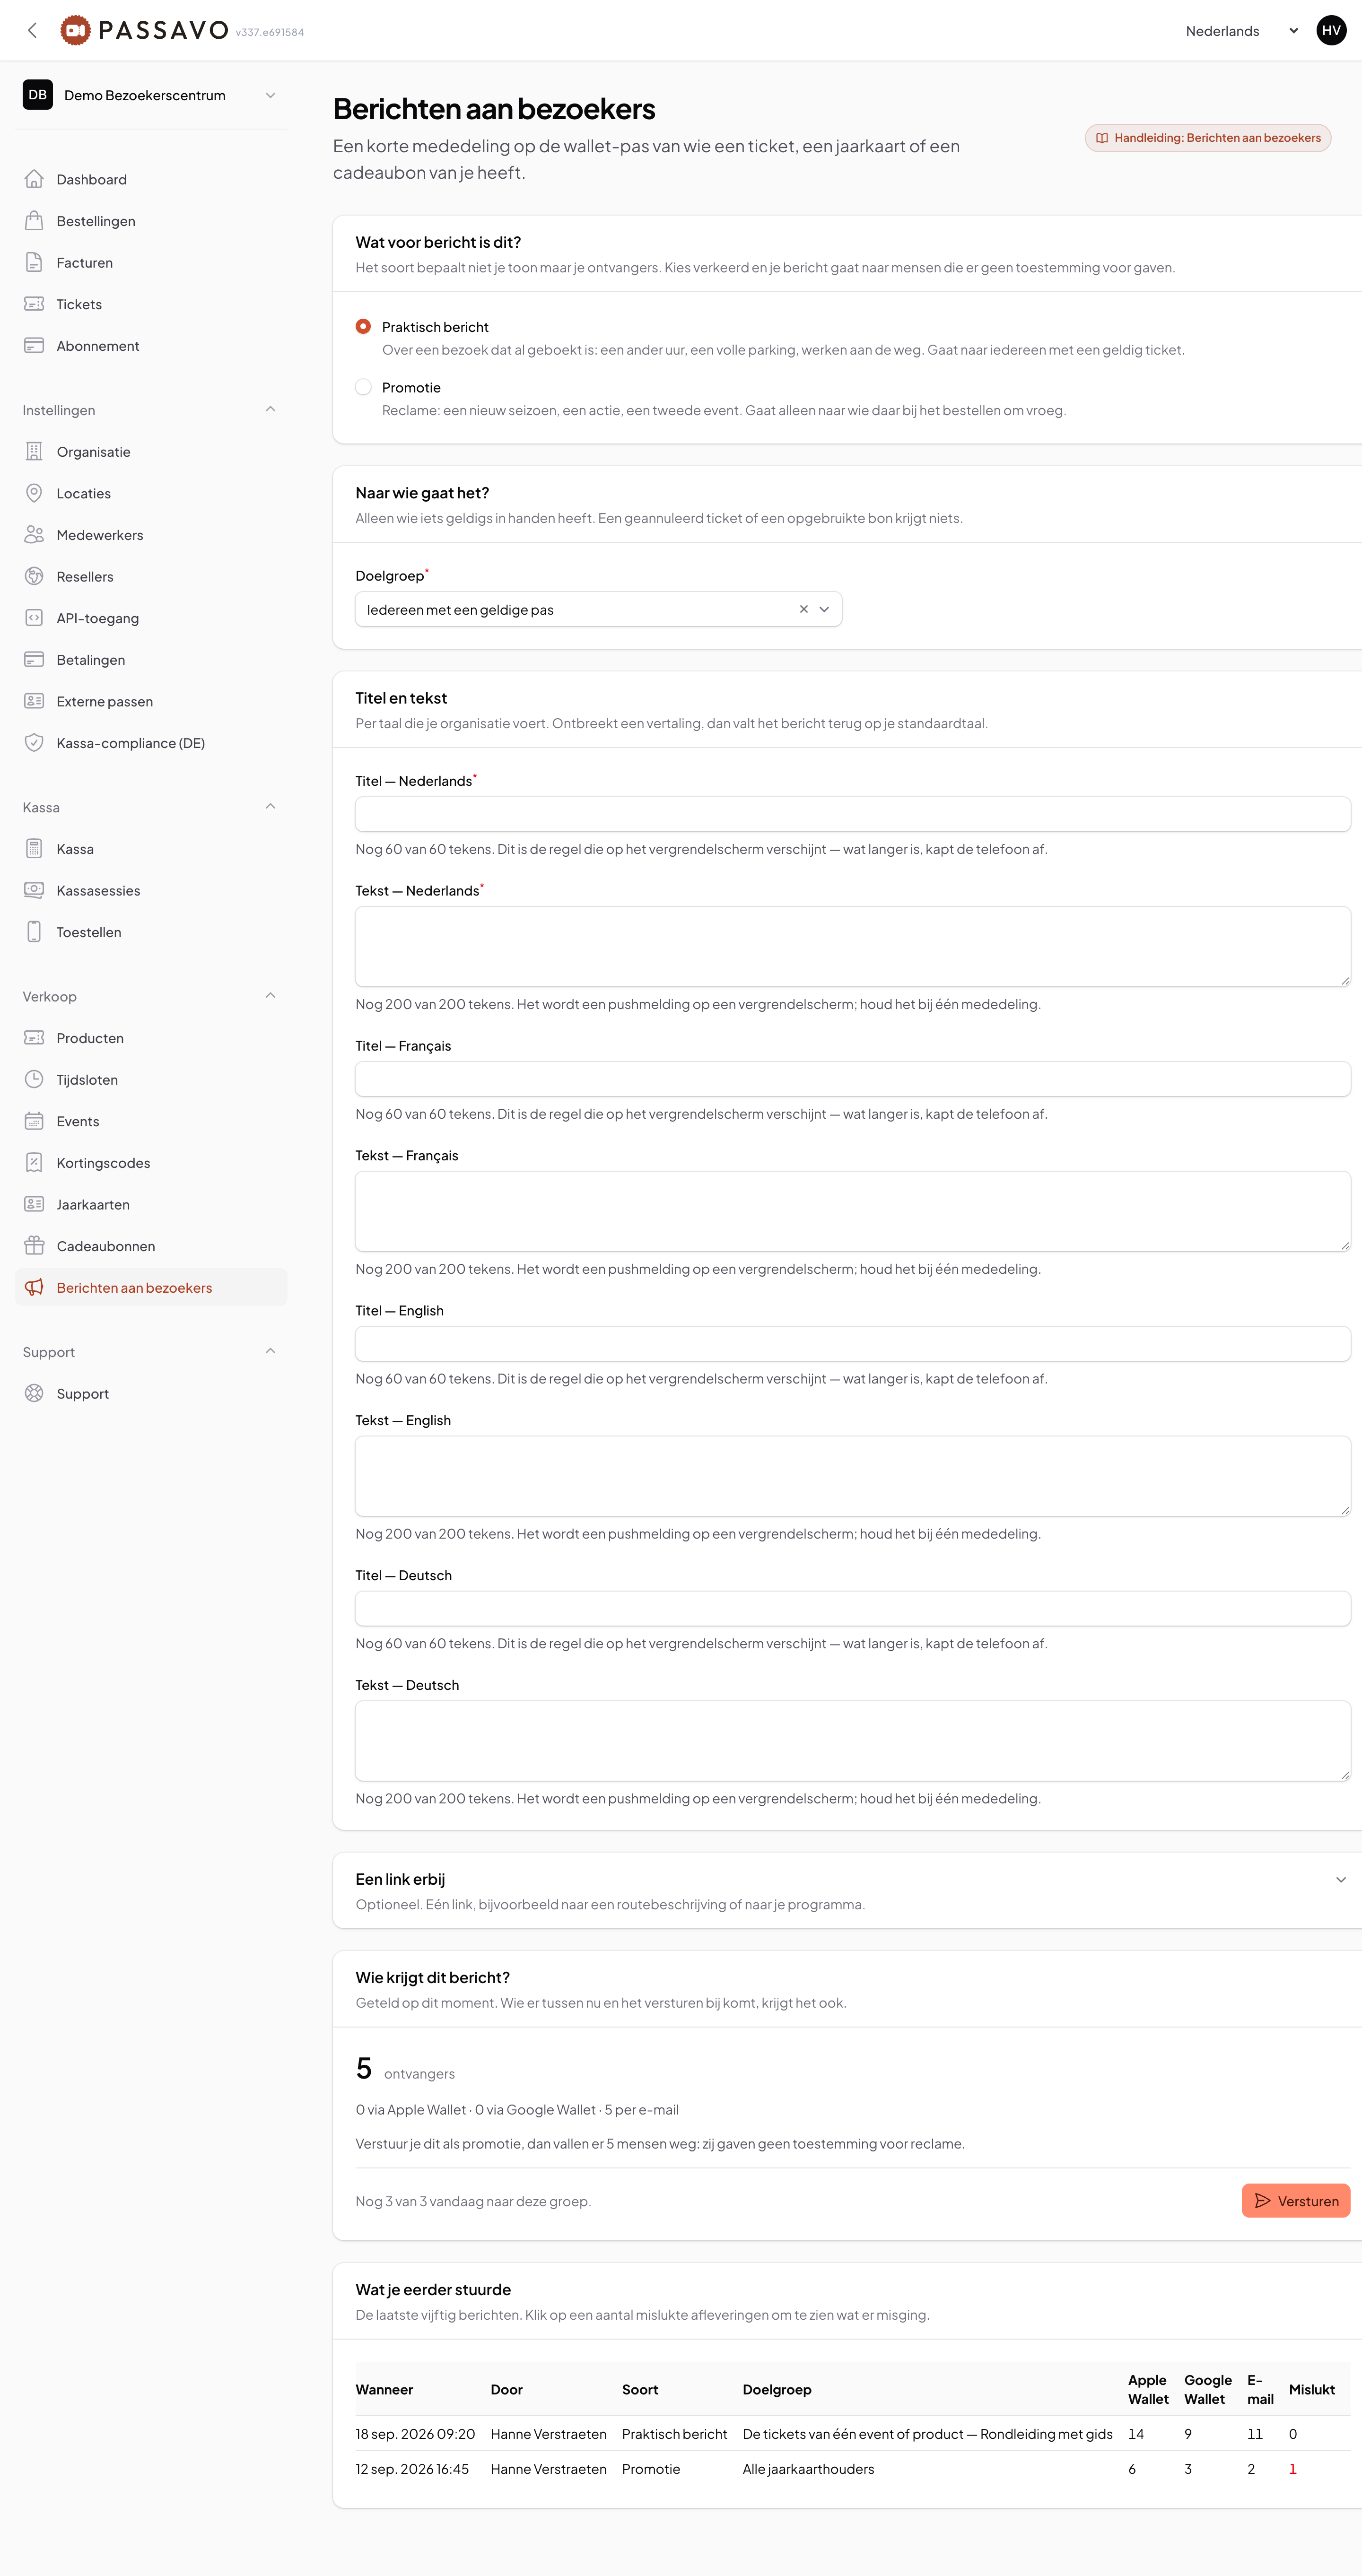
Task: Click the Tekst — Nederlands text area
Action: coord(852,946)
